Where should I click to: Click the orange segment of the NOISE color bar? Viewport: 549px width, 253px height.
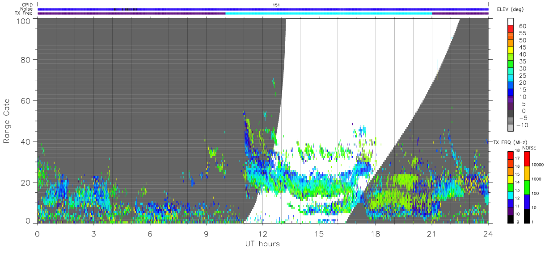(x=527, y=173)
